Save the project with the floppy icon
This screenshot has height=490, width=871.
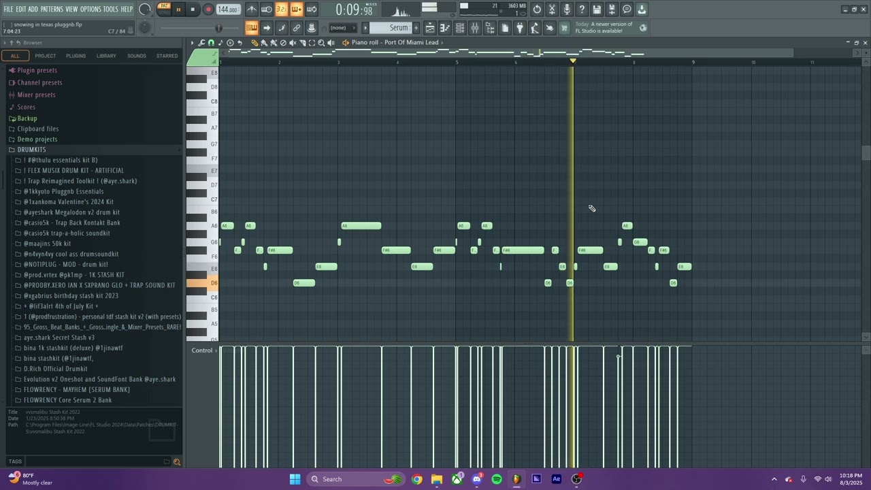[x=597, y=10]
